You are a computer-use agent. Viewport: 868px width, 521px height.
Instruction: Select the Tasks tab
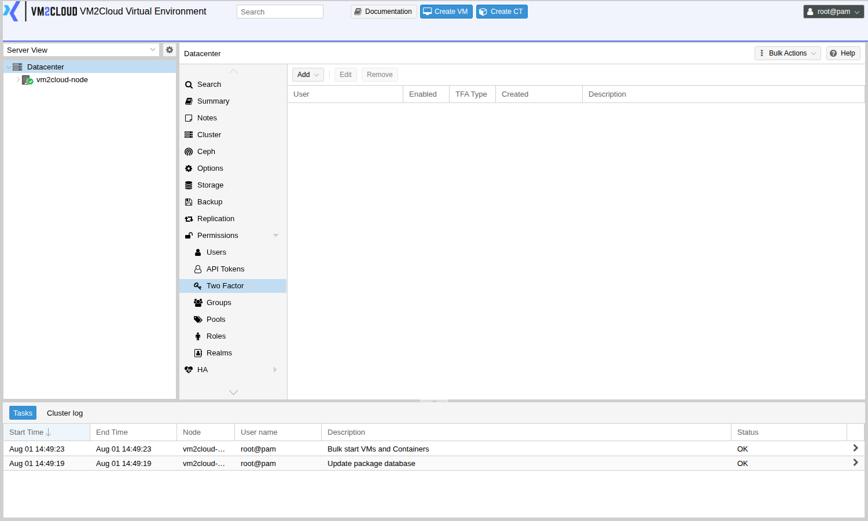pyautogui.click(x=23, y=413)
